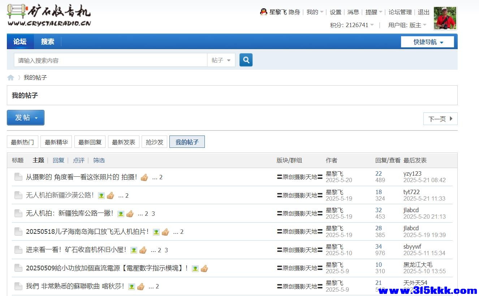Switch to the 搜索 tab
The width and height of the screenshot is (479, 296).
tap(47, 42)
